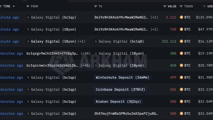Open recipient address in 2.112 BTC row
Viewport: 213px width, 120px height.
click(x=121, y=17)
